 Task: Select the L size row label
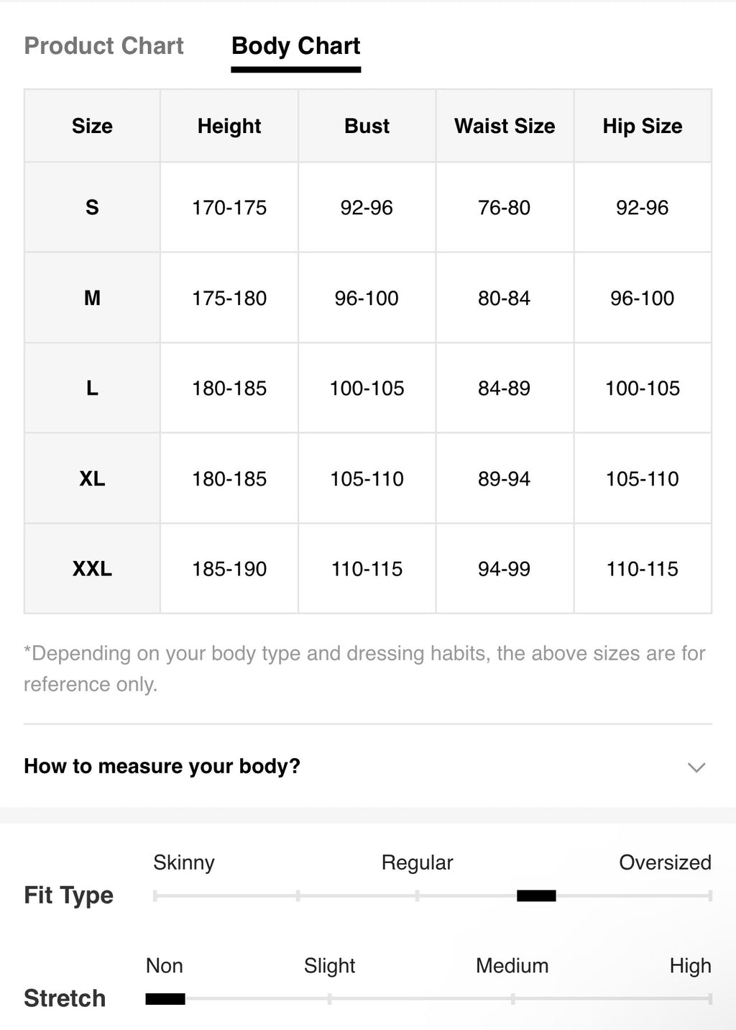click(x=92, y=388)
